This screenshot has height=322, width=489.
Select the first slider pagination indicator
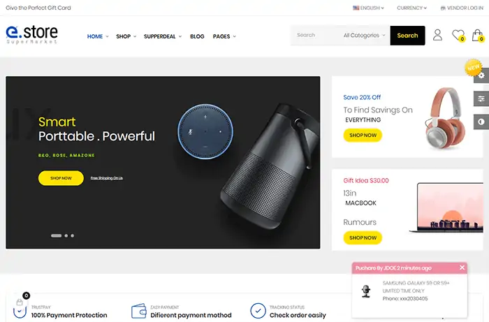point(56,235)
